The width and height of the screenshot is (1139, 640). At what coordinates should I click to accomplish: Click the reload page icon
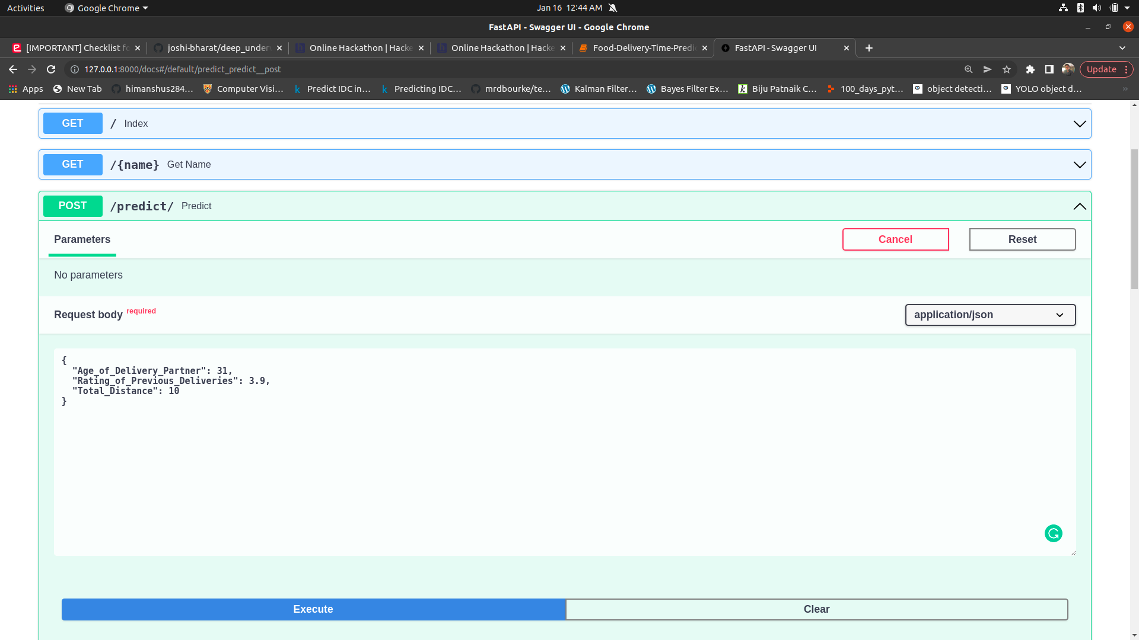pos(51,69)
